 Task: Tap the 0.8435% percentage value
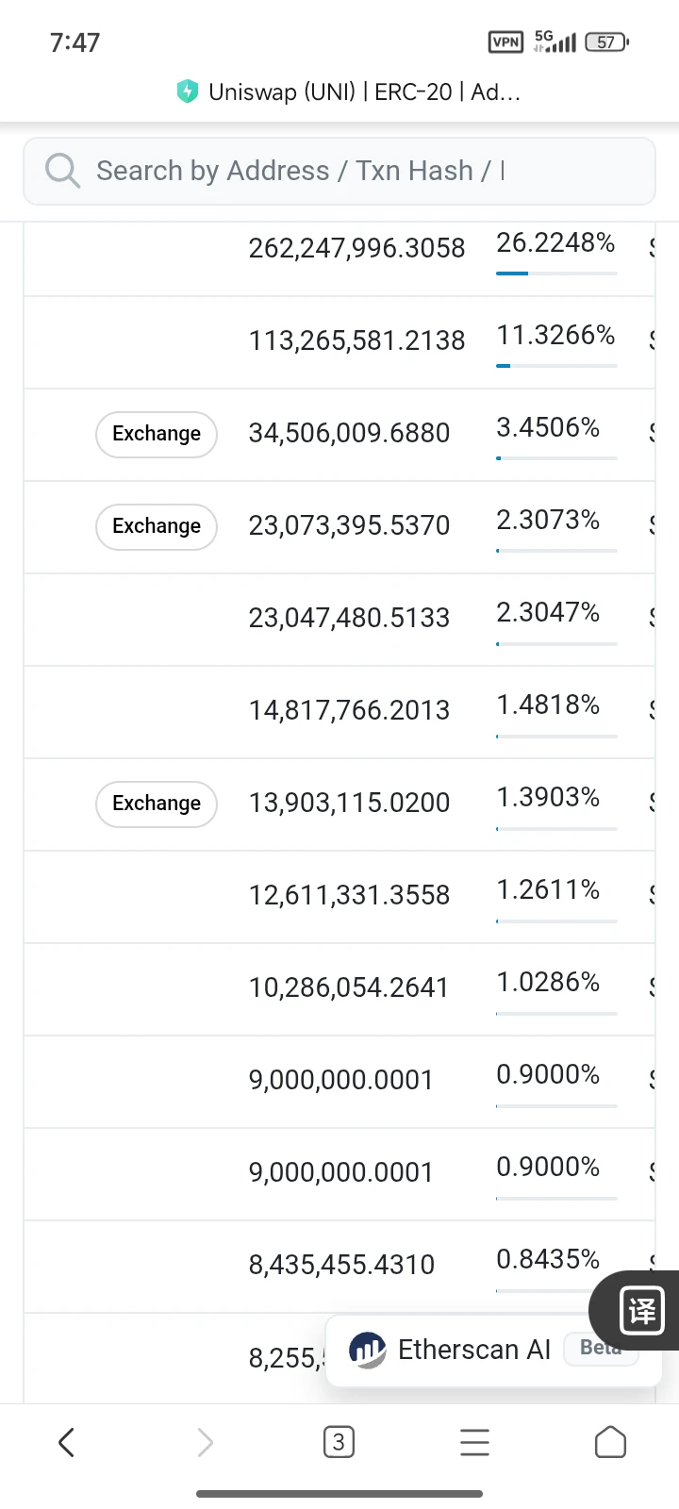coord(548,1259)
